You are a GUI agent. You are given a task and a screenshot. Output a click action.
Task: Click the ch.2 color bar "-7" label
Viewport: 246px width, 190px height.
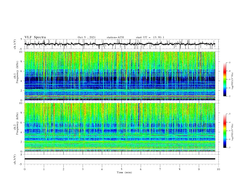(229, 148)
